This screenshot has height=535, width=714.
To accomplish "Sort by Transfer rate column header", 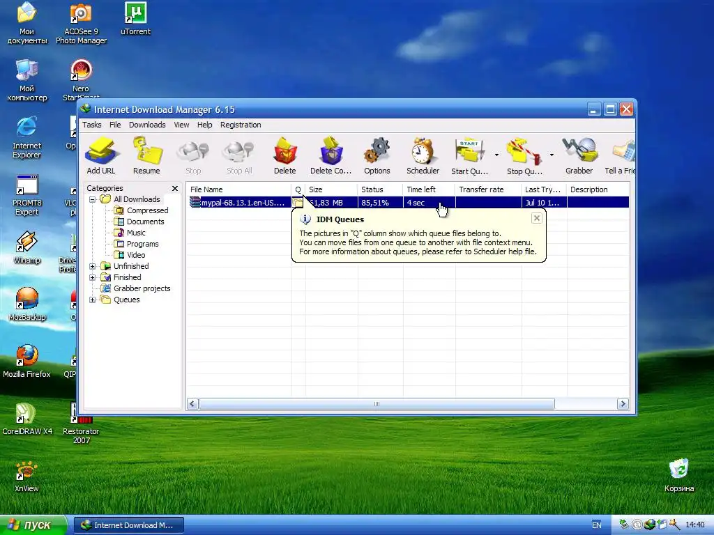I will [x=488, y=189].
